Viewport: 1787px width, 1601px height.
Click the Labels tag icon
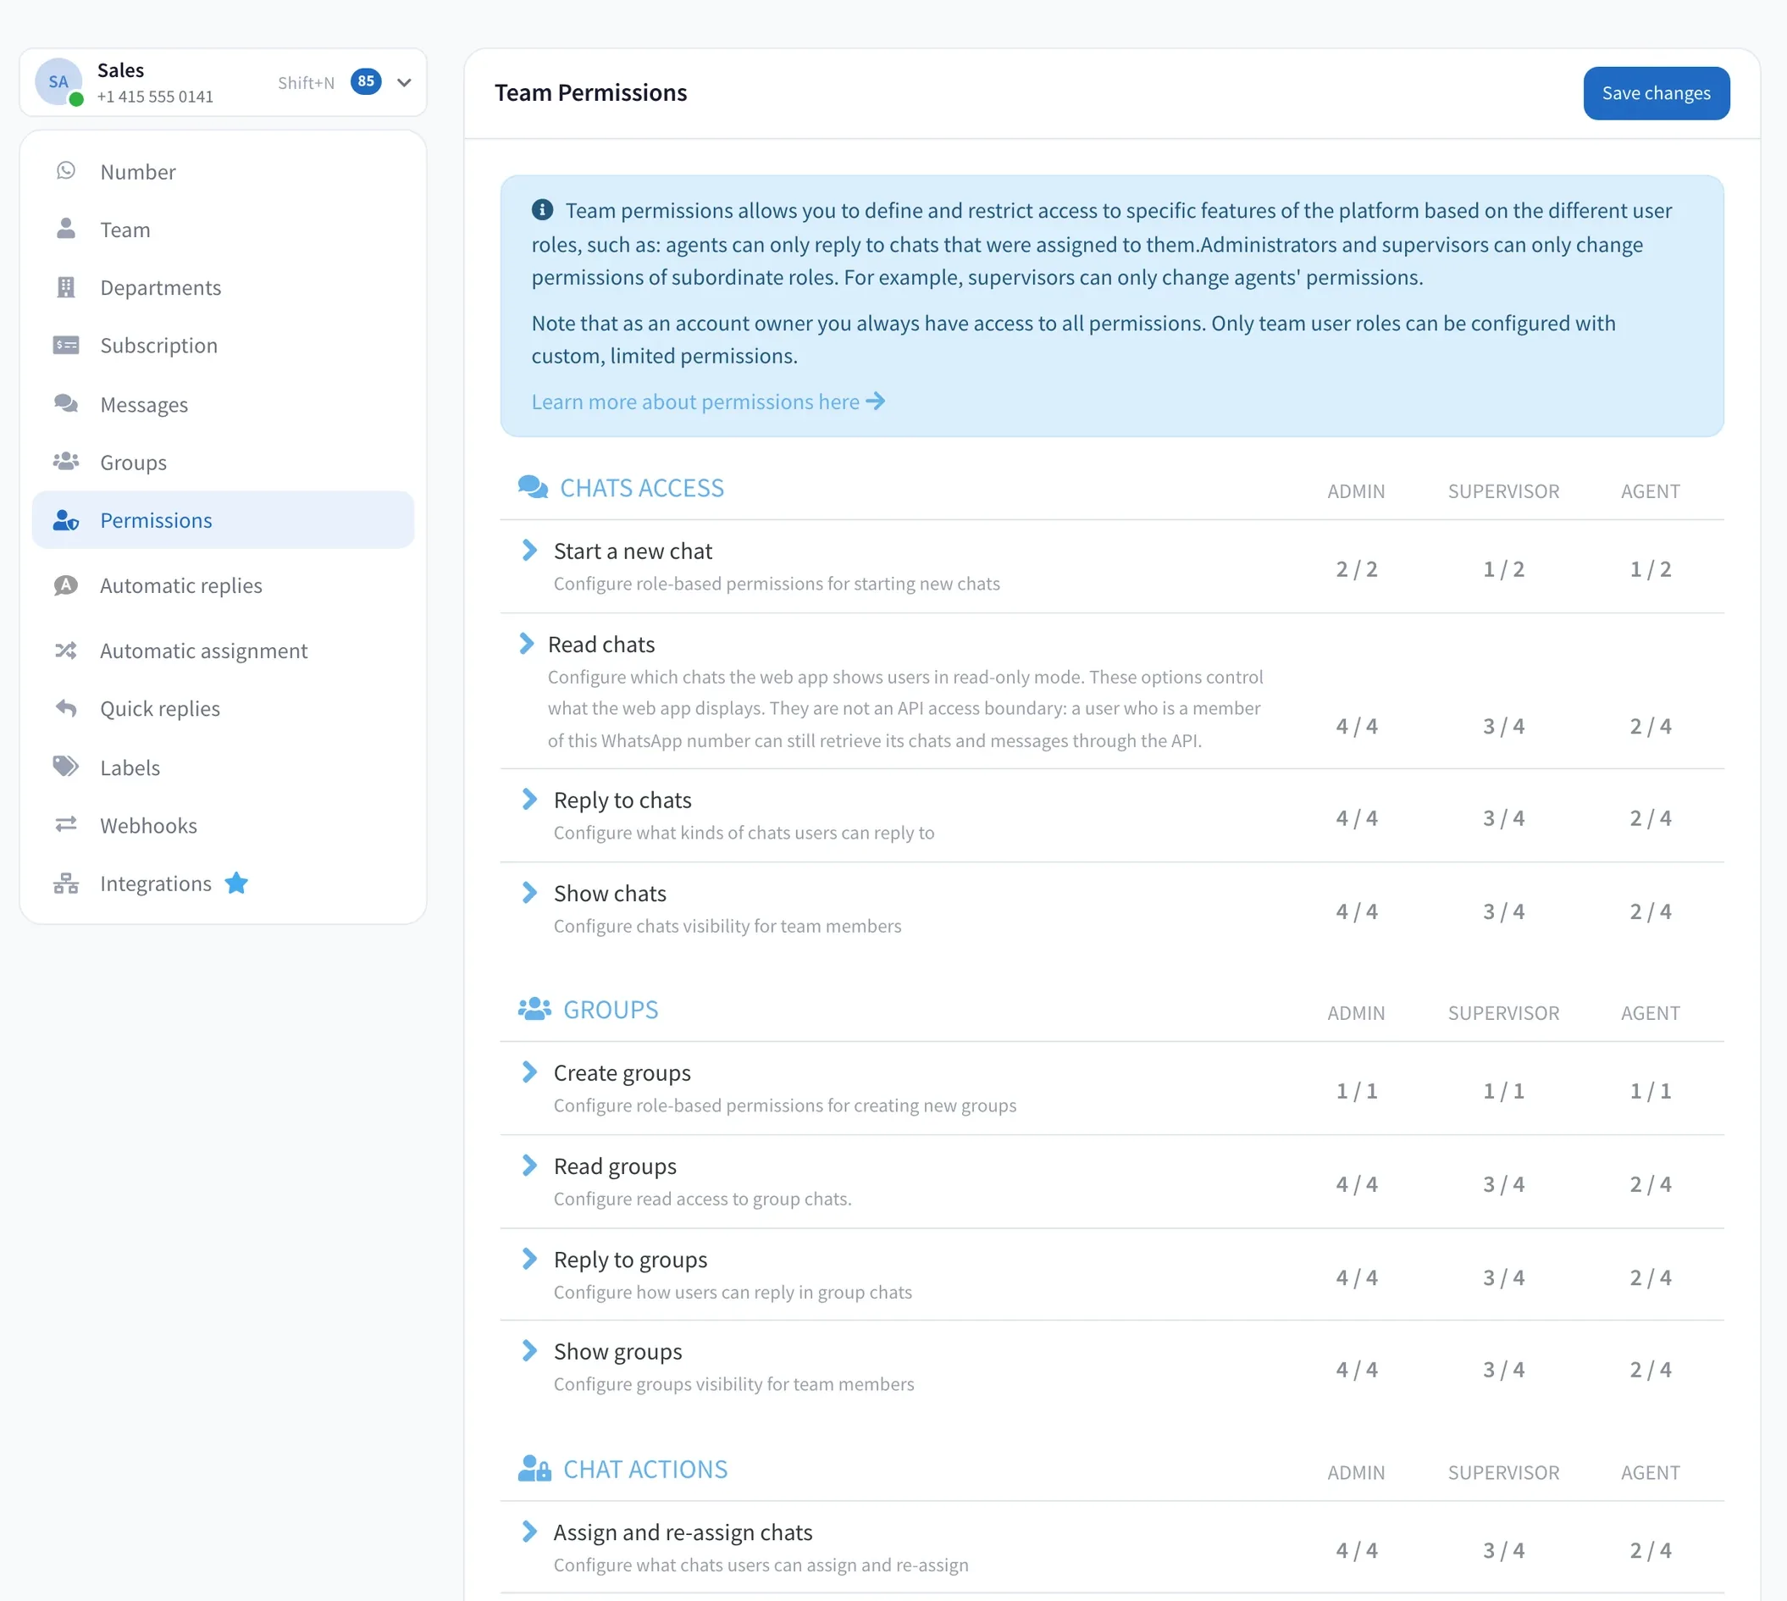[x=66, y=766]
